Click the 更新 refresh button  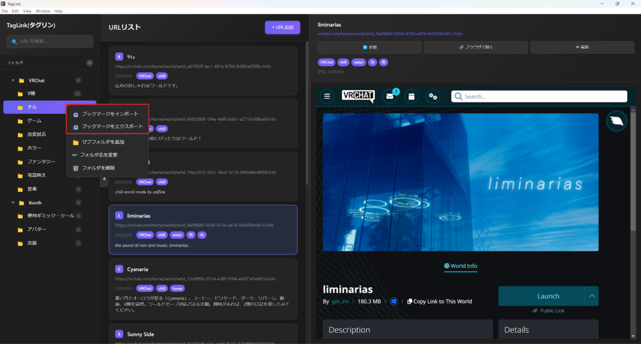click(x=369, y=48)
